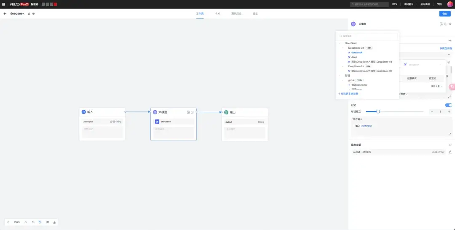
Task: Select the hand pan tool
Action: coord(40,222)
